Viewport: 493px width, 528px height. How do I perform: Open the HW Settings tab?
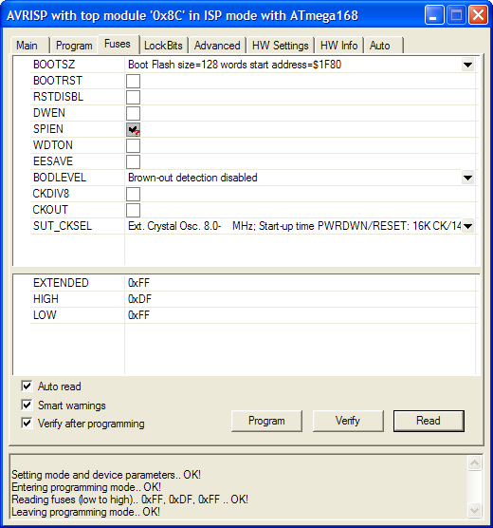pyautogui.click(x=280, y=46)
